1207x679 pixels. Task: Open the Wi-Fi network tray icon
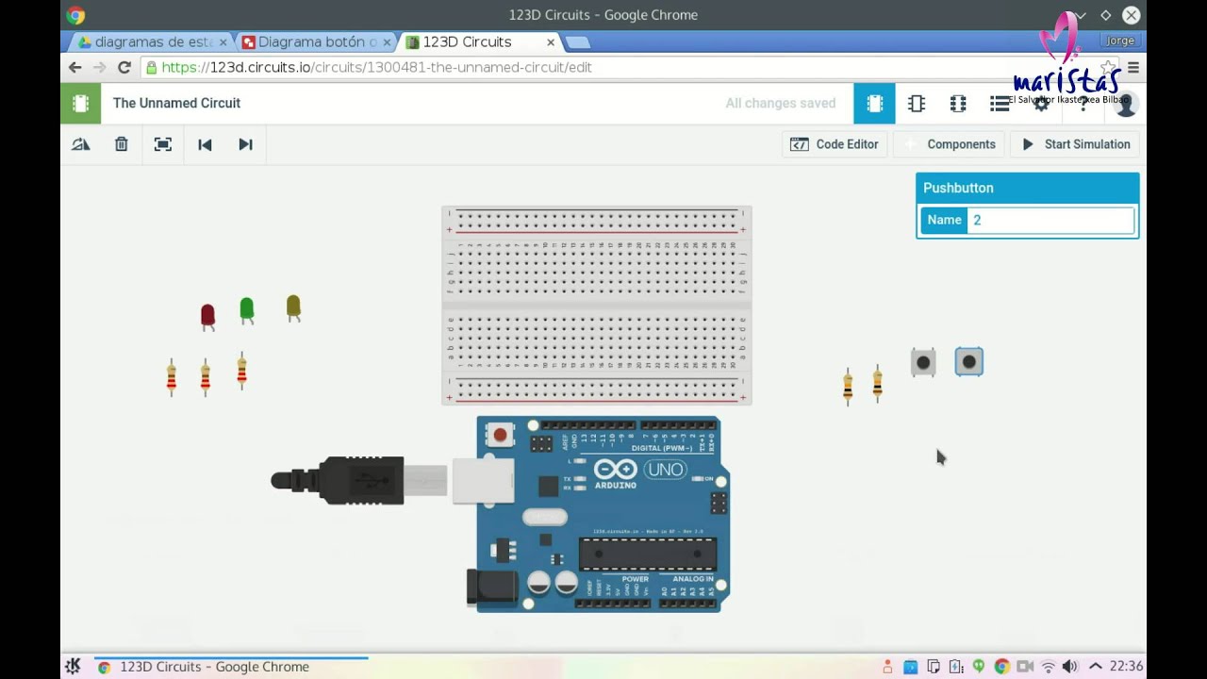(x=1048, y=667)
